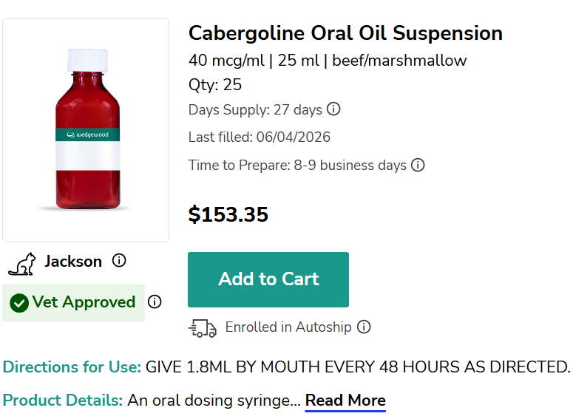Click the Product Details label
573x419 pixels.
[63, 401]
